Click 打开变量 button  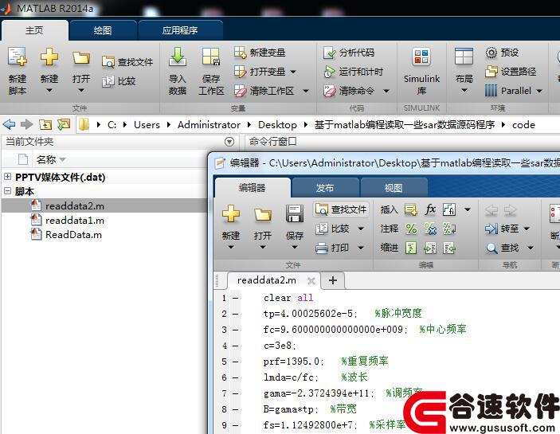click(x=260, y=72)
